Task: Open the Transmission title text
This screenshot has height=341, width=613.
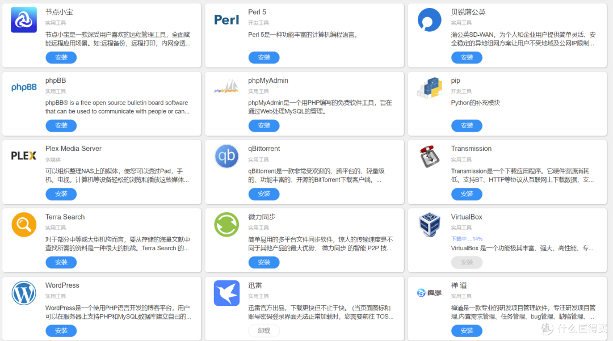Action: [472, 149]
